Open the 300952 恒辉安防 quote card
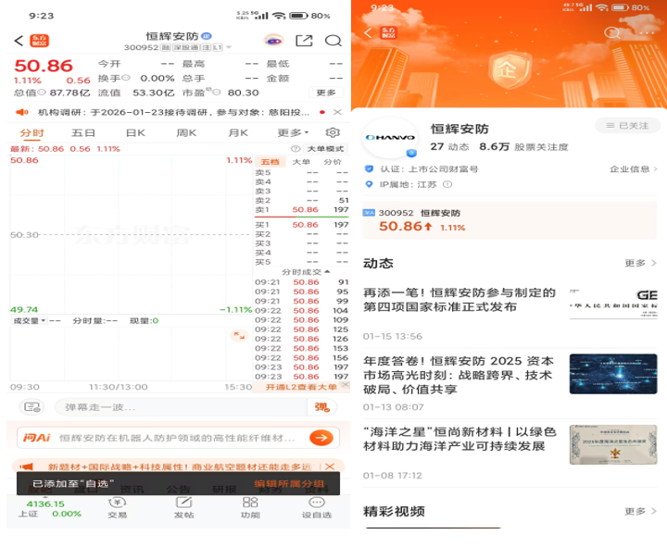 (510, 220)
